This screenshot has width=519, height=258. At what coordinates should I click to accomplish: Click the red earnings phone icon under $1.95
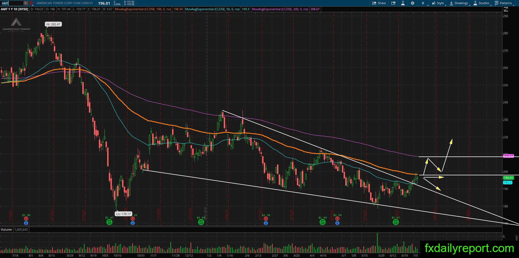point(26,218)
